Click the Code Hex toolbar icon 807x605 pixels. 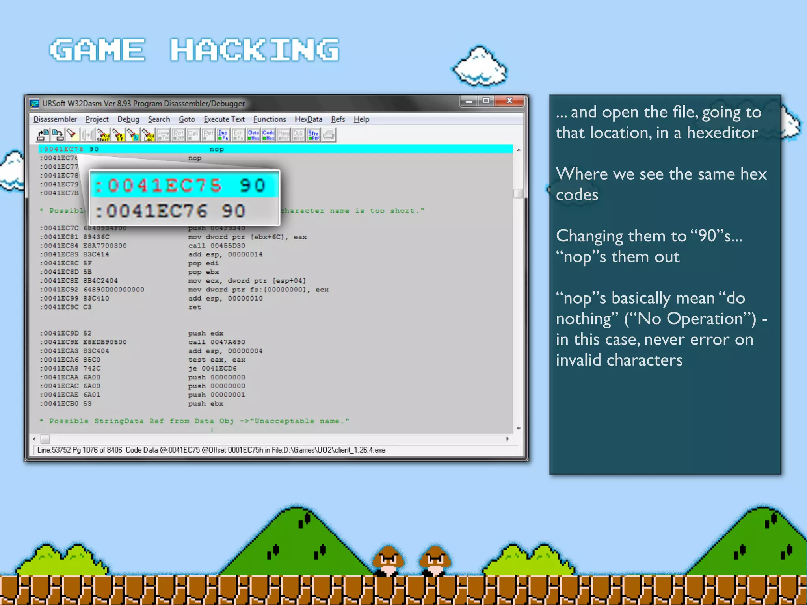[268, 135]
